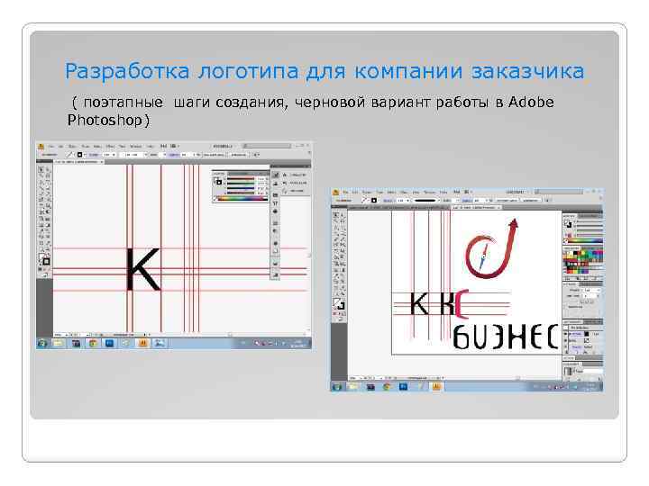Select the БИЗНЕС lettering on right canvas
The width and height of the screenshot is (649, 486).
(505, 337)
